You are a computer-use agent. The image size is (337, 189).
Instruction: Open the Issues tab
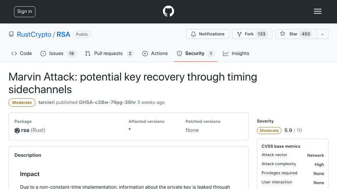[x=58, y=53]
